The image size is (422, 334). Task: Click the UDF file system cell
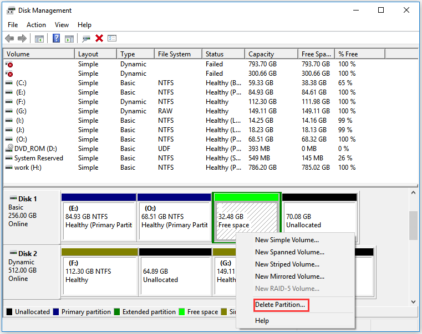coord(164,149)
